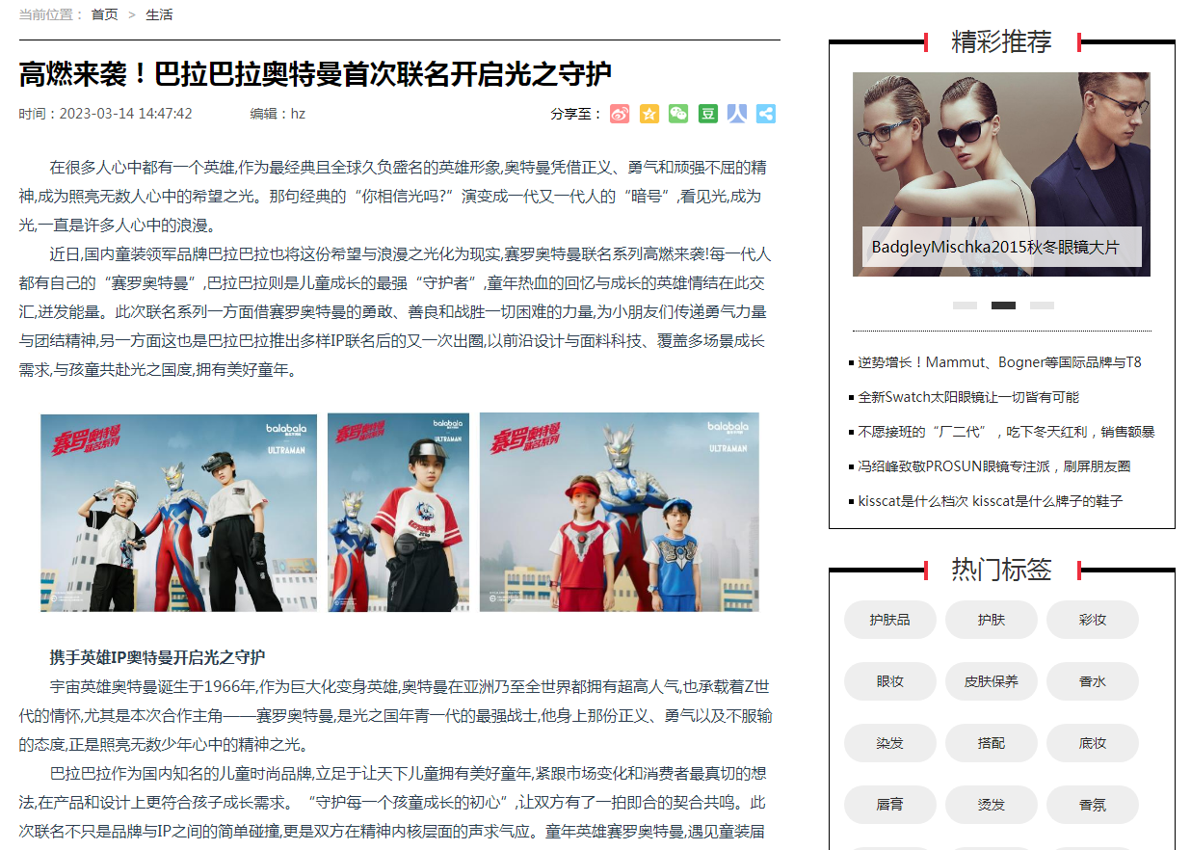Screen dimensions: 1191x850
Task: Show the third carousel slide indicator
Action: click(x=1042, y=305)
